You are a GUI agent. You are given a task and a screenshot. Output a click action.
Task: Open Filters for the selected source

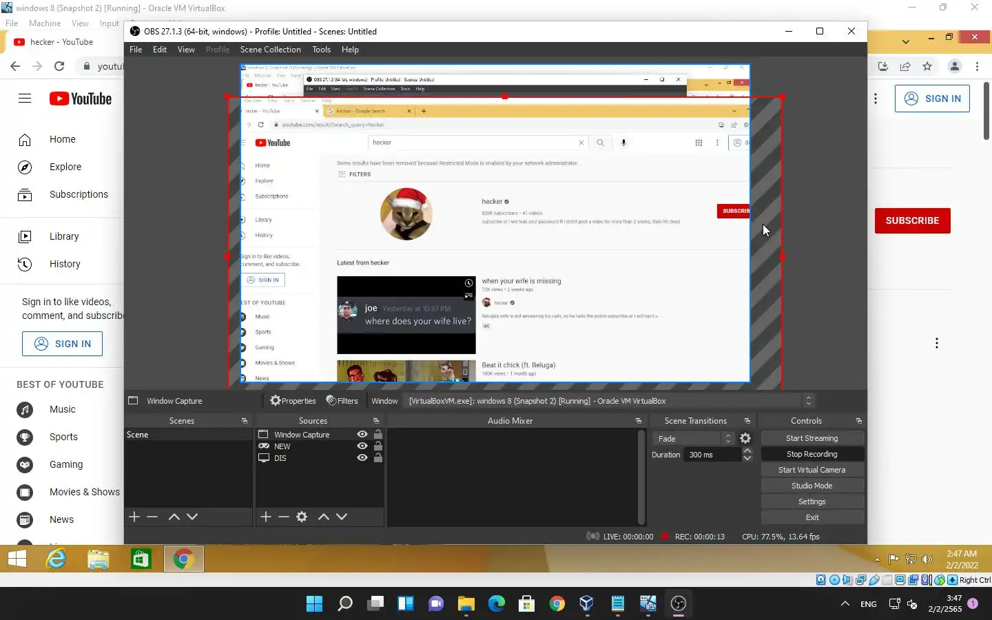(342, 401)
